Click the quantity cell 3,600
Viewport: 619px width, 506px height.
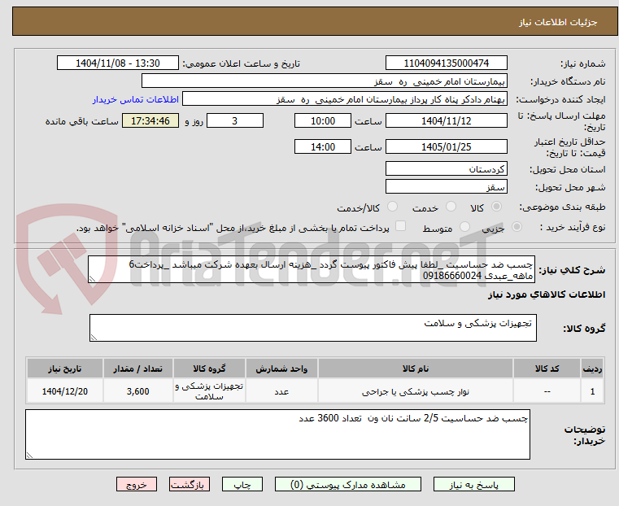[x=137, y=391]
